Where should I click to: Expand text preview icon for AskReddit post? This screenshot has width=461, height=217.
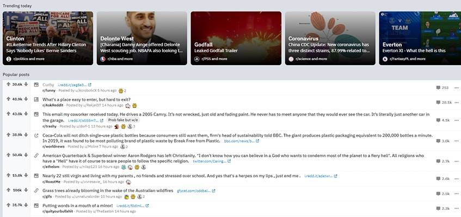pyautogui.click(x=36, y=99)
